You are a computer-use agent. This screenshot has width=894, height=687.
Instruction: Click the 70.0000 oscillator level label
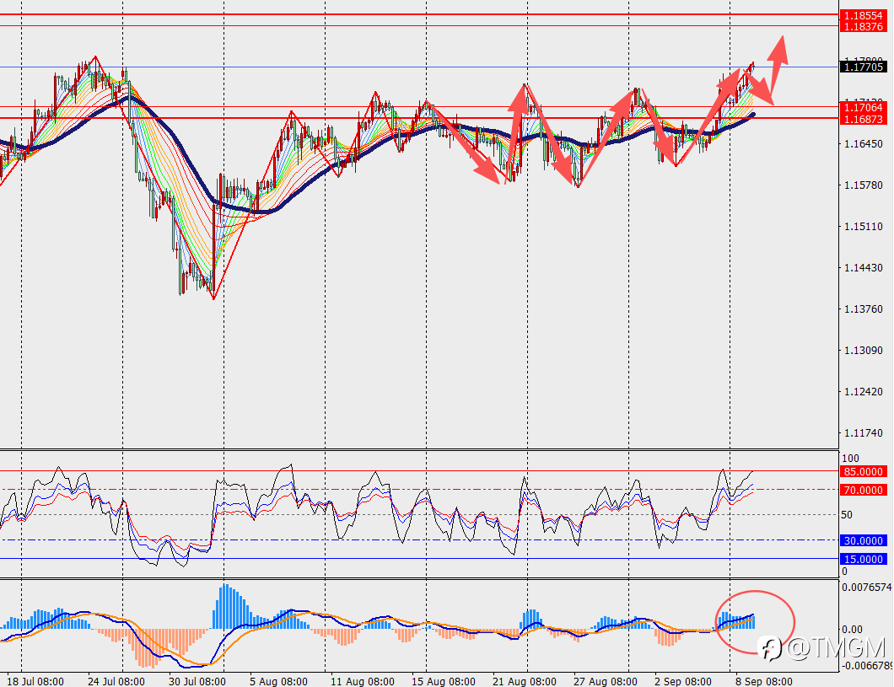coord(863,490)
